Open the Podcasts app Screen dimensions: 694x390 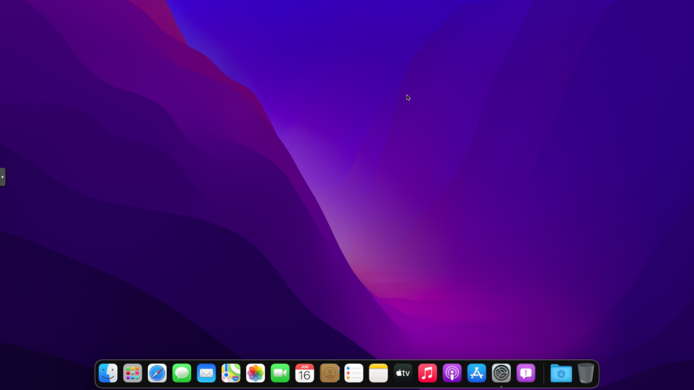click(x=452, y=373)
